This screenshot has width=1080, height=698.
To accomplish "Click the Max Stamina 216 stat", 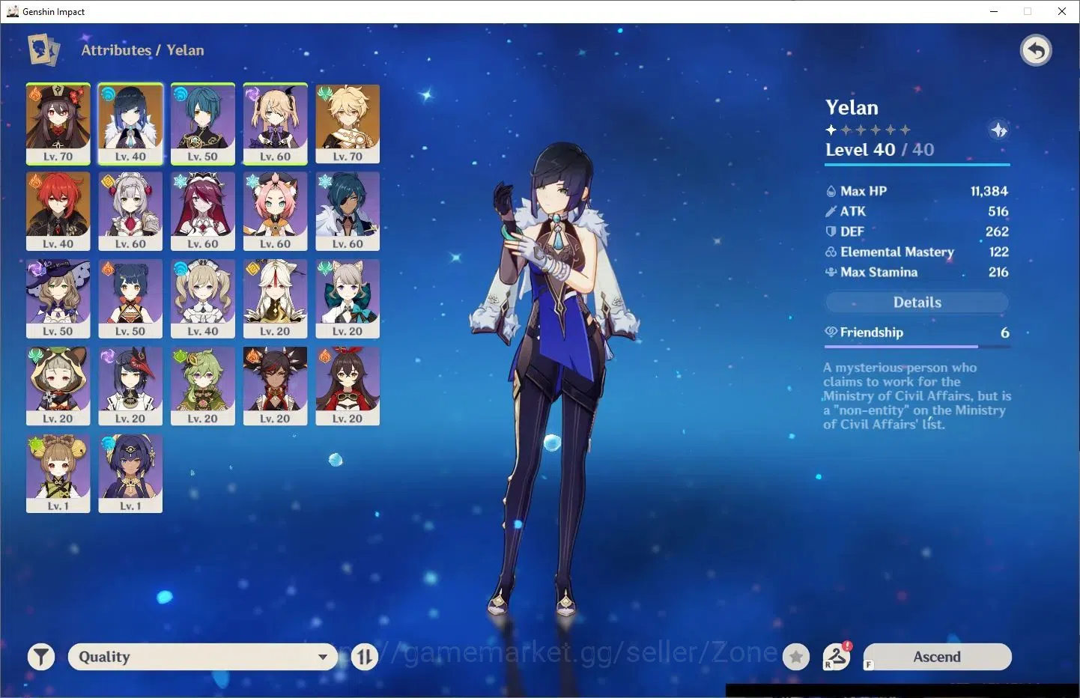I will tap(917, 272).
